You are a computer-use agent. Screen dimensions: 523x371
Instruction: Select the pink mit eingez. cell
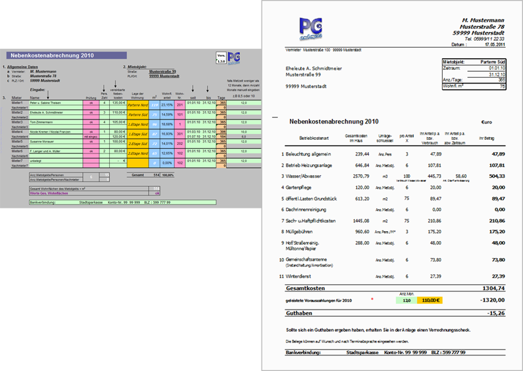91,137
